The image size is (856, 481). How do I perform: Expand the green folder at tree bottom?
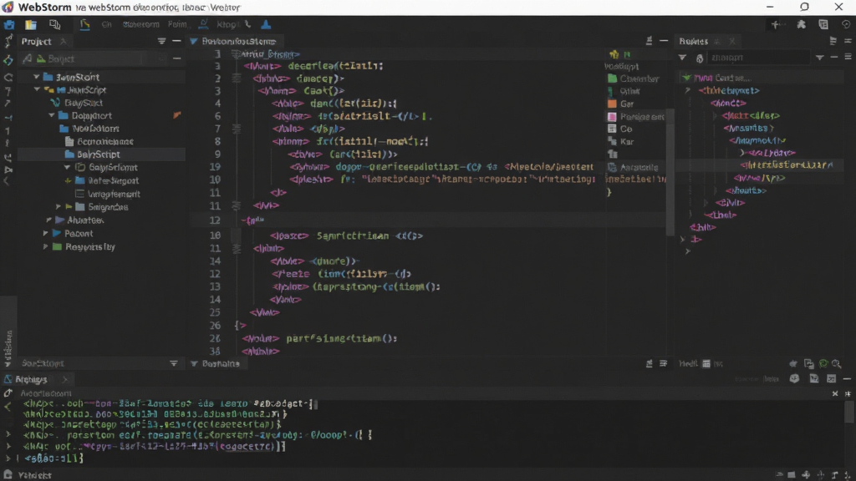(x=46, y=247)
